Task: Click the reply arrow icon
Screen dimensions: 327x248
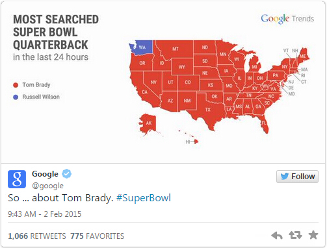Action: coord(277,235)
